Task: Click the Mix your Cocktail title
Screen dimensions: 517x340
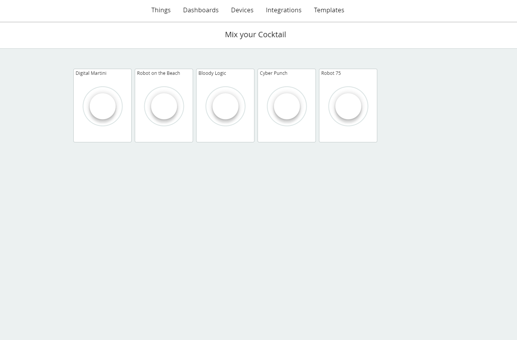Action: pos(256,35)
